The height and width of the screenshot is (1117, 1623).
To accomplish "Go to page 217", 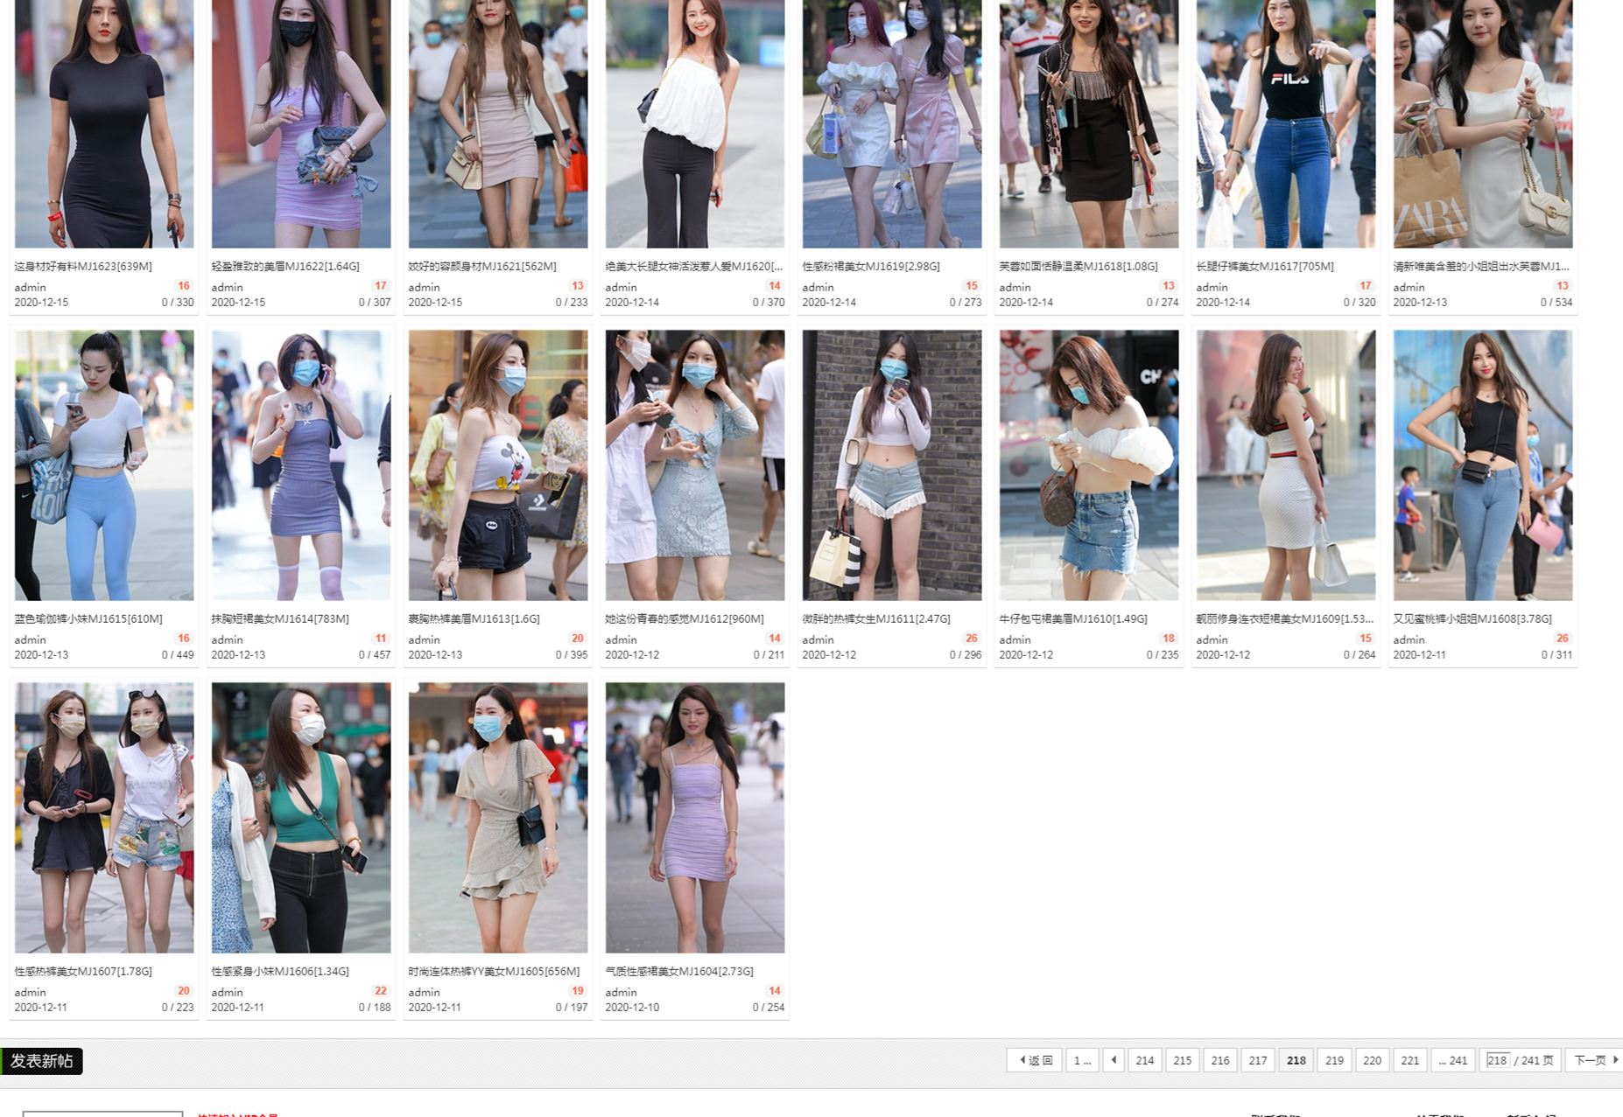I will 1258,1060.
